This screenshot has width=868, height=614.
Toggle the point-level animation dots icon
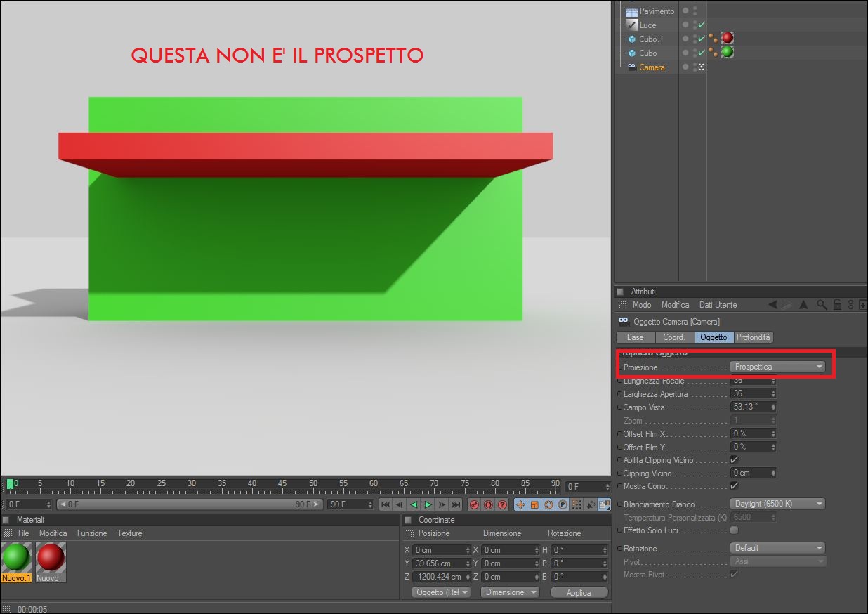coord(577,504)
